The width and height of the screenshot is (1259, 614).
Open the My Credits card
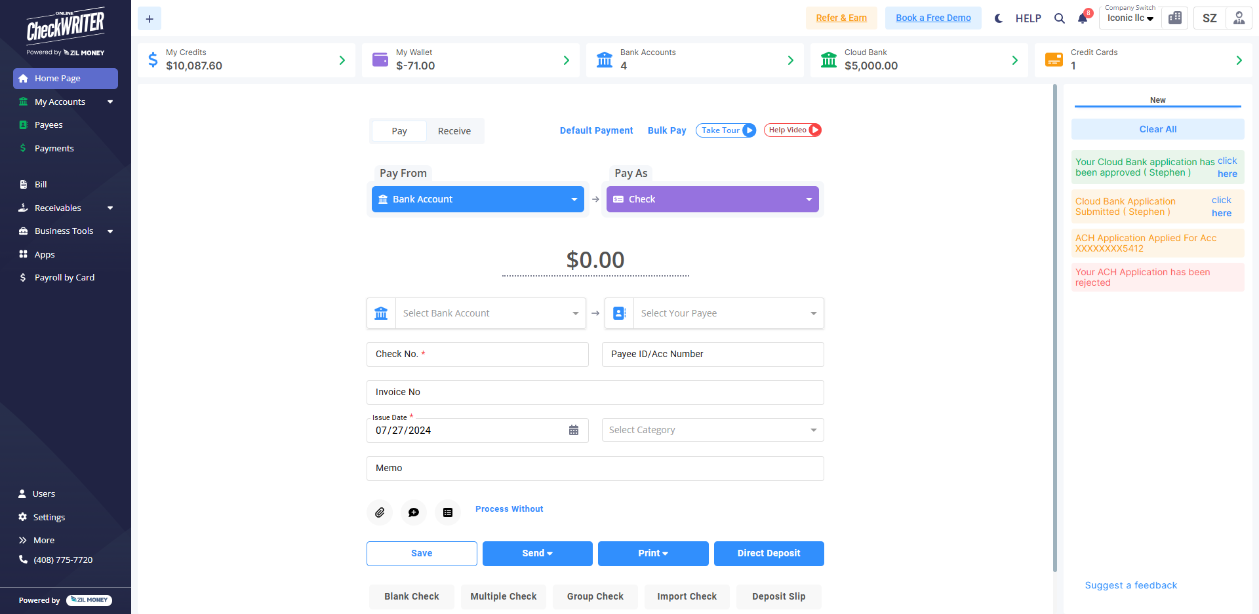click(x=247, y=60)
